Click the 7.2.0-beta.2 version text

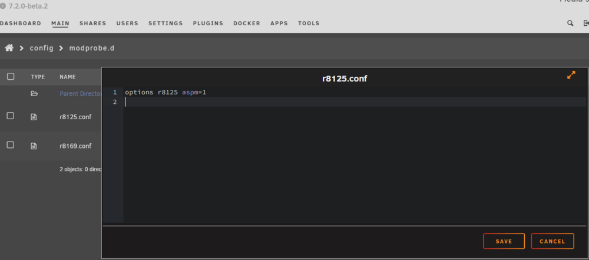(28, 6)
